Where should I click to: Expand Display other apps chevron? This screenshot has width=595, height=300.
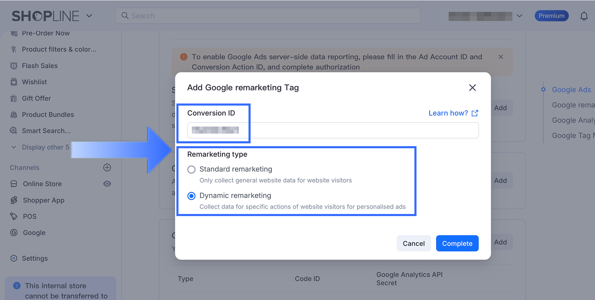click(x=14, y=147)
